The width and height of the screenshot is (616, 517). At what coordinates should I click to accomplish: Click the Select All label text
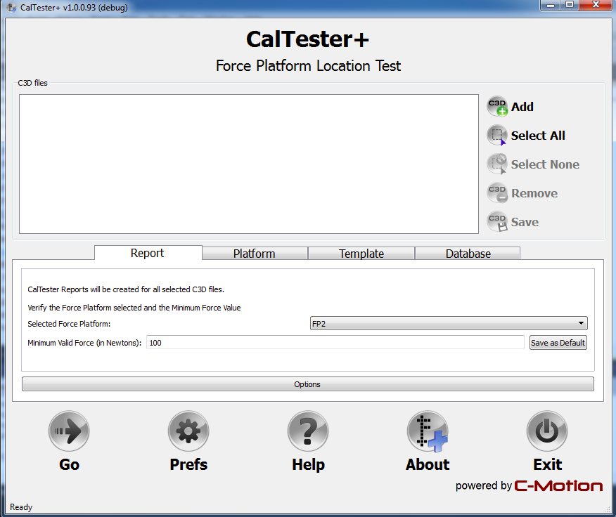point(538,136)
